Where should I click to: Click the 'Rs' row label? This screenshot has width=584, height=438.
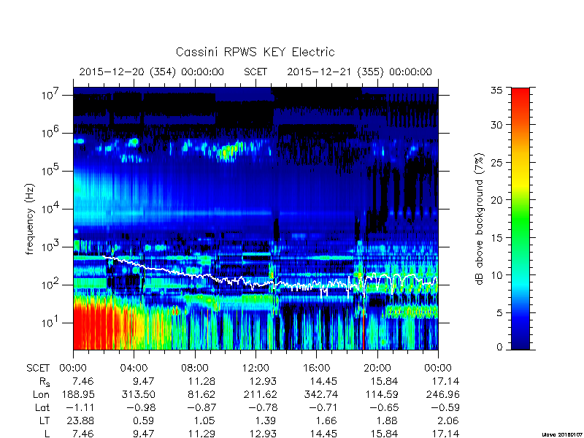click(45, 382)
